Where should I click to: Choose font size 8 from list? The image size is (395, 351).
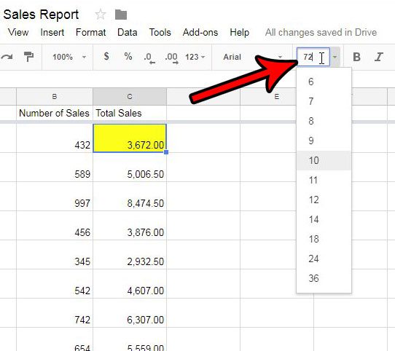[324, 121]
